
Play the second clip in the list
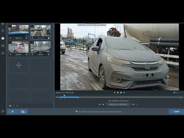(32, 38)
